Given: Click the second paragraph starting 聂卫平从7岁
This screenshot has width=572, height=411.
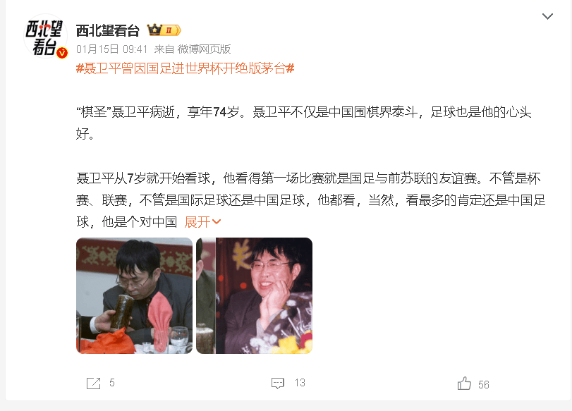Looking at the screenshot, I should (x=311, y=200).
